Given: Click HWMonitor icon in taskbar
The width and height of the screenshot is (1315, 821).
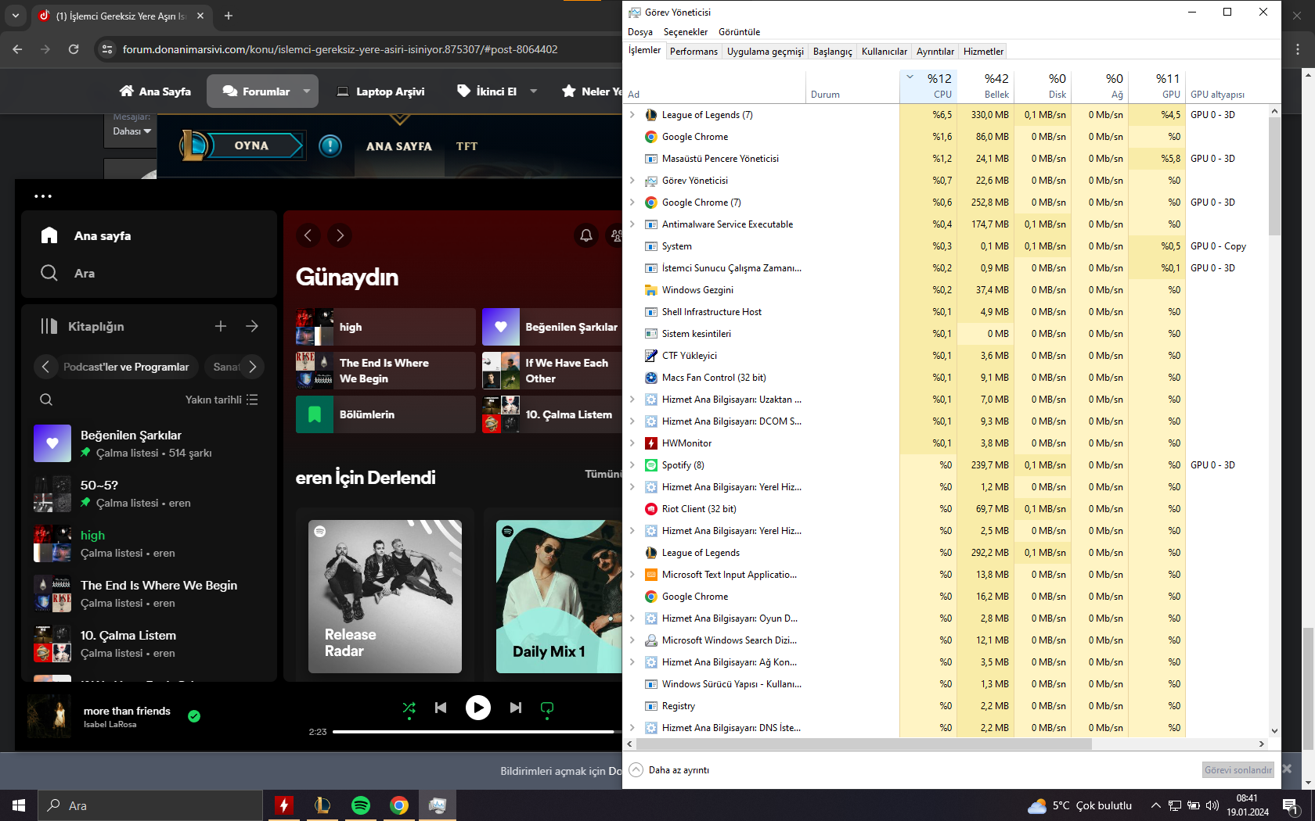Looking at the screenshot, I should point(284,805).
